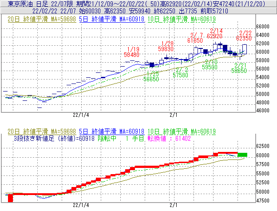Screen dimensions: 277x211
Task: Click the bottom chart's 20日 終値平滑 MA=59698 legend
Action: (x=42, y=131)
